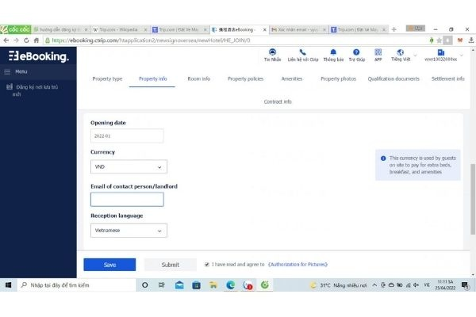Click the browser home icon

(36, 40)
